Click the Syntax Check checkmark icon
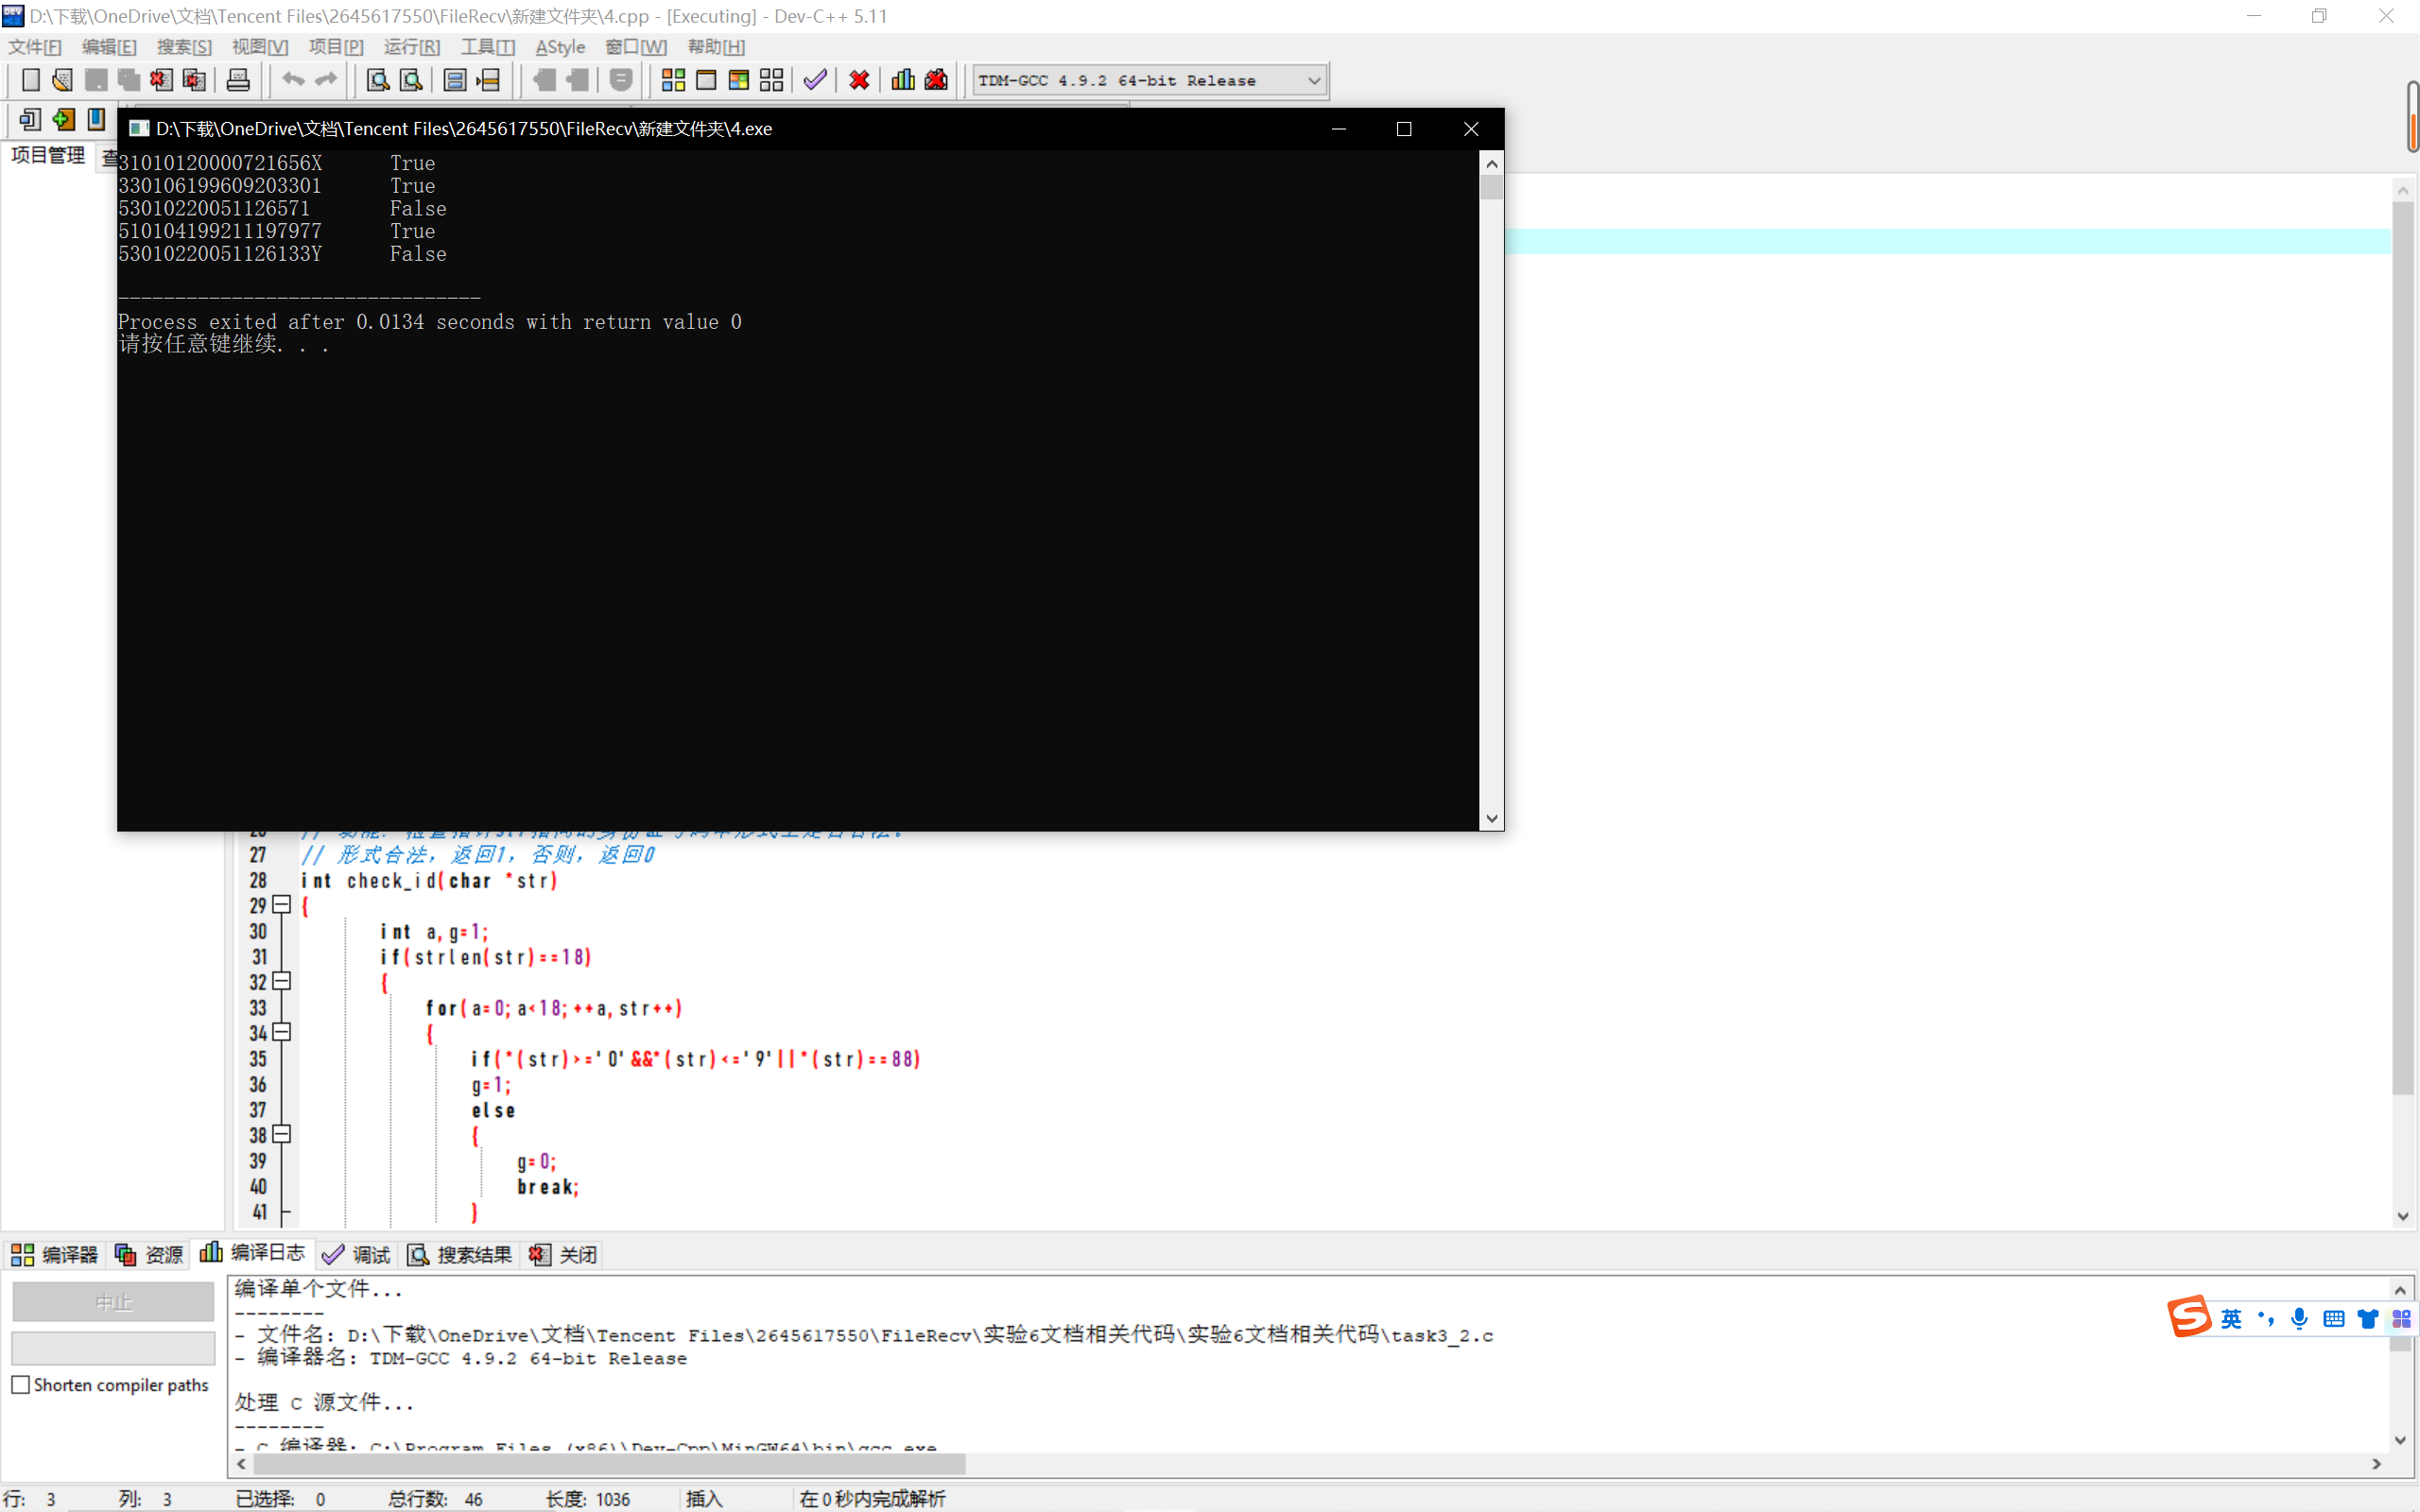This screenshot has height=1512, width=2420. click(x=815, y=80)
